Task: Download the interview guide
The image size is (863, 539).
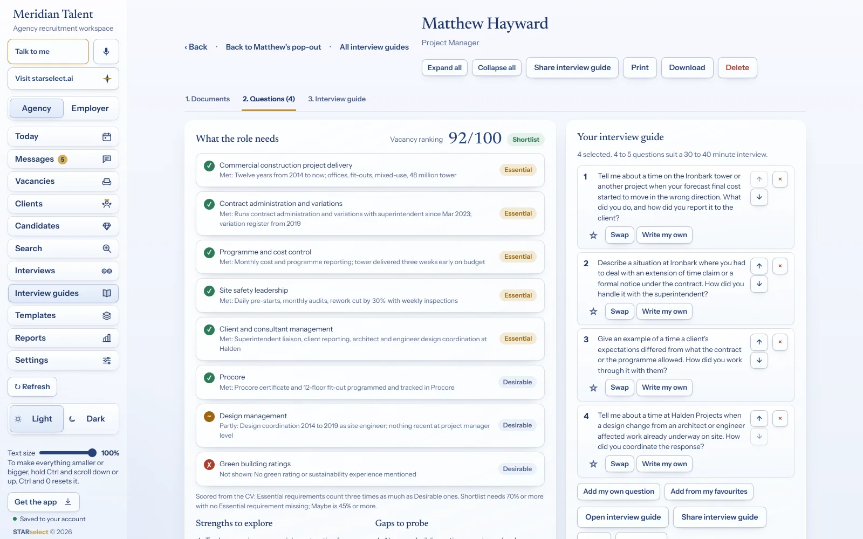Action: 687,68
